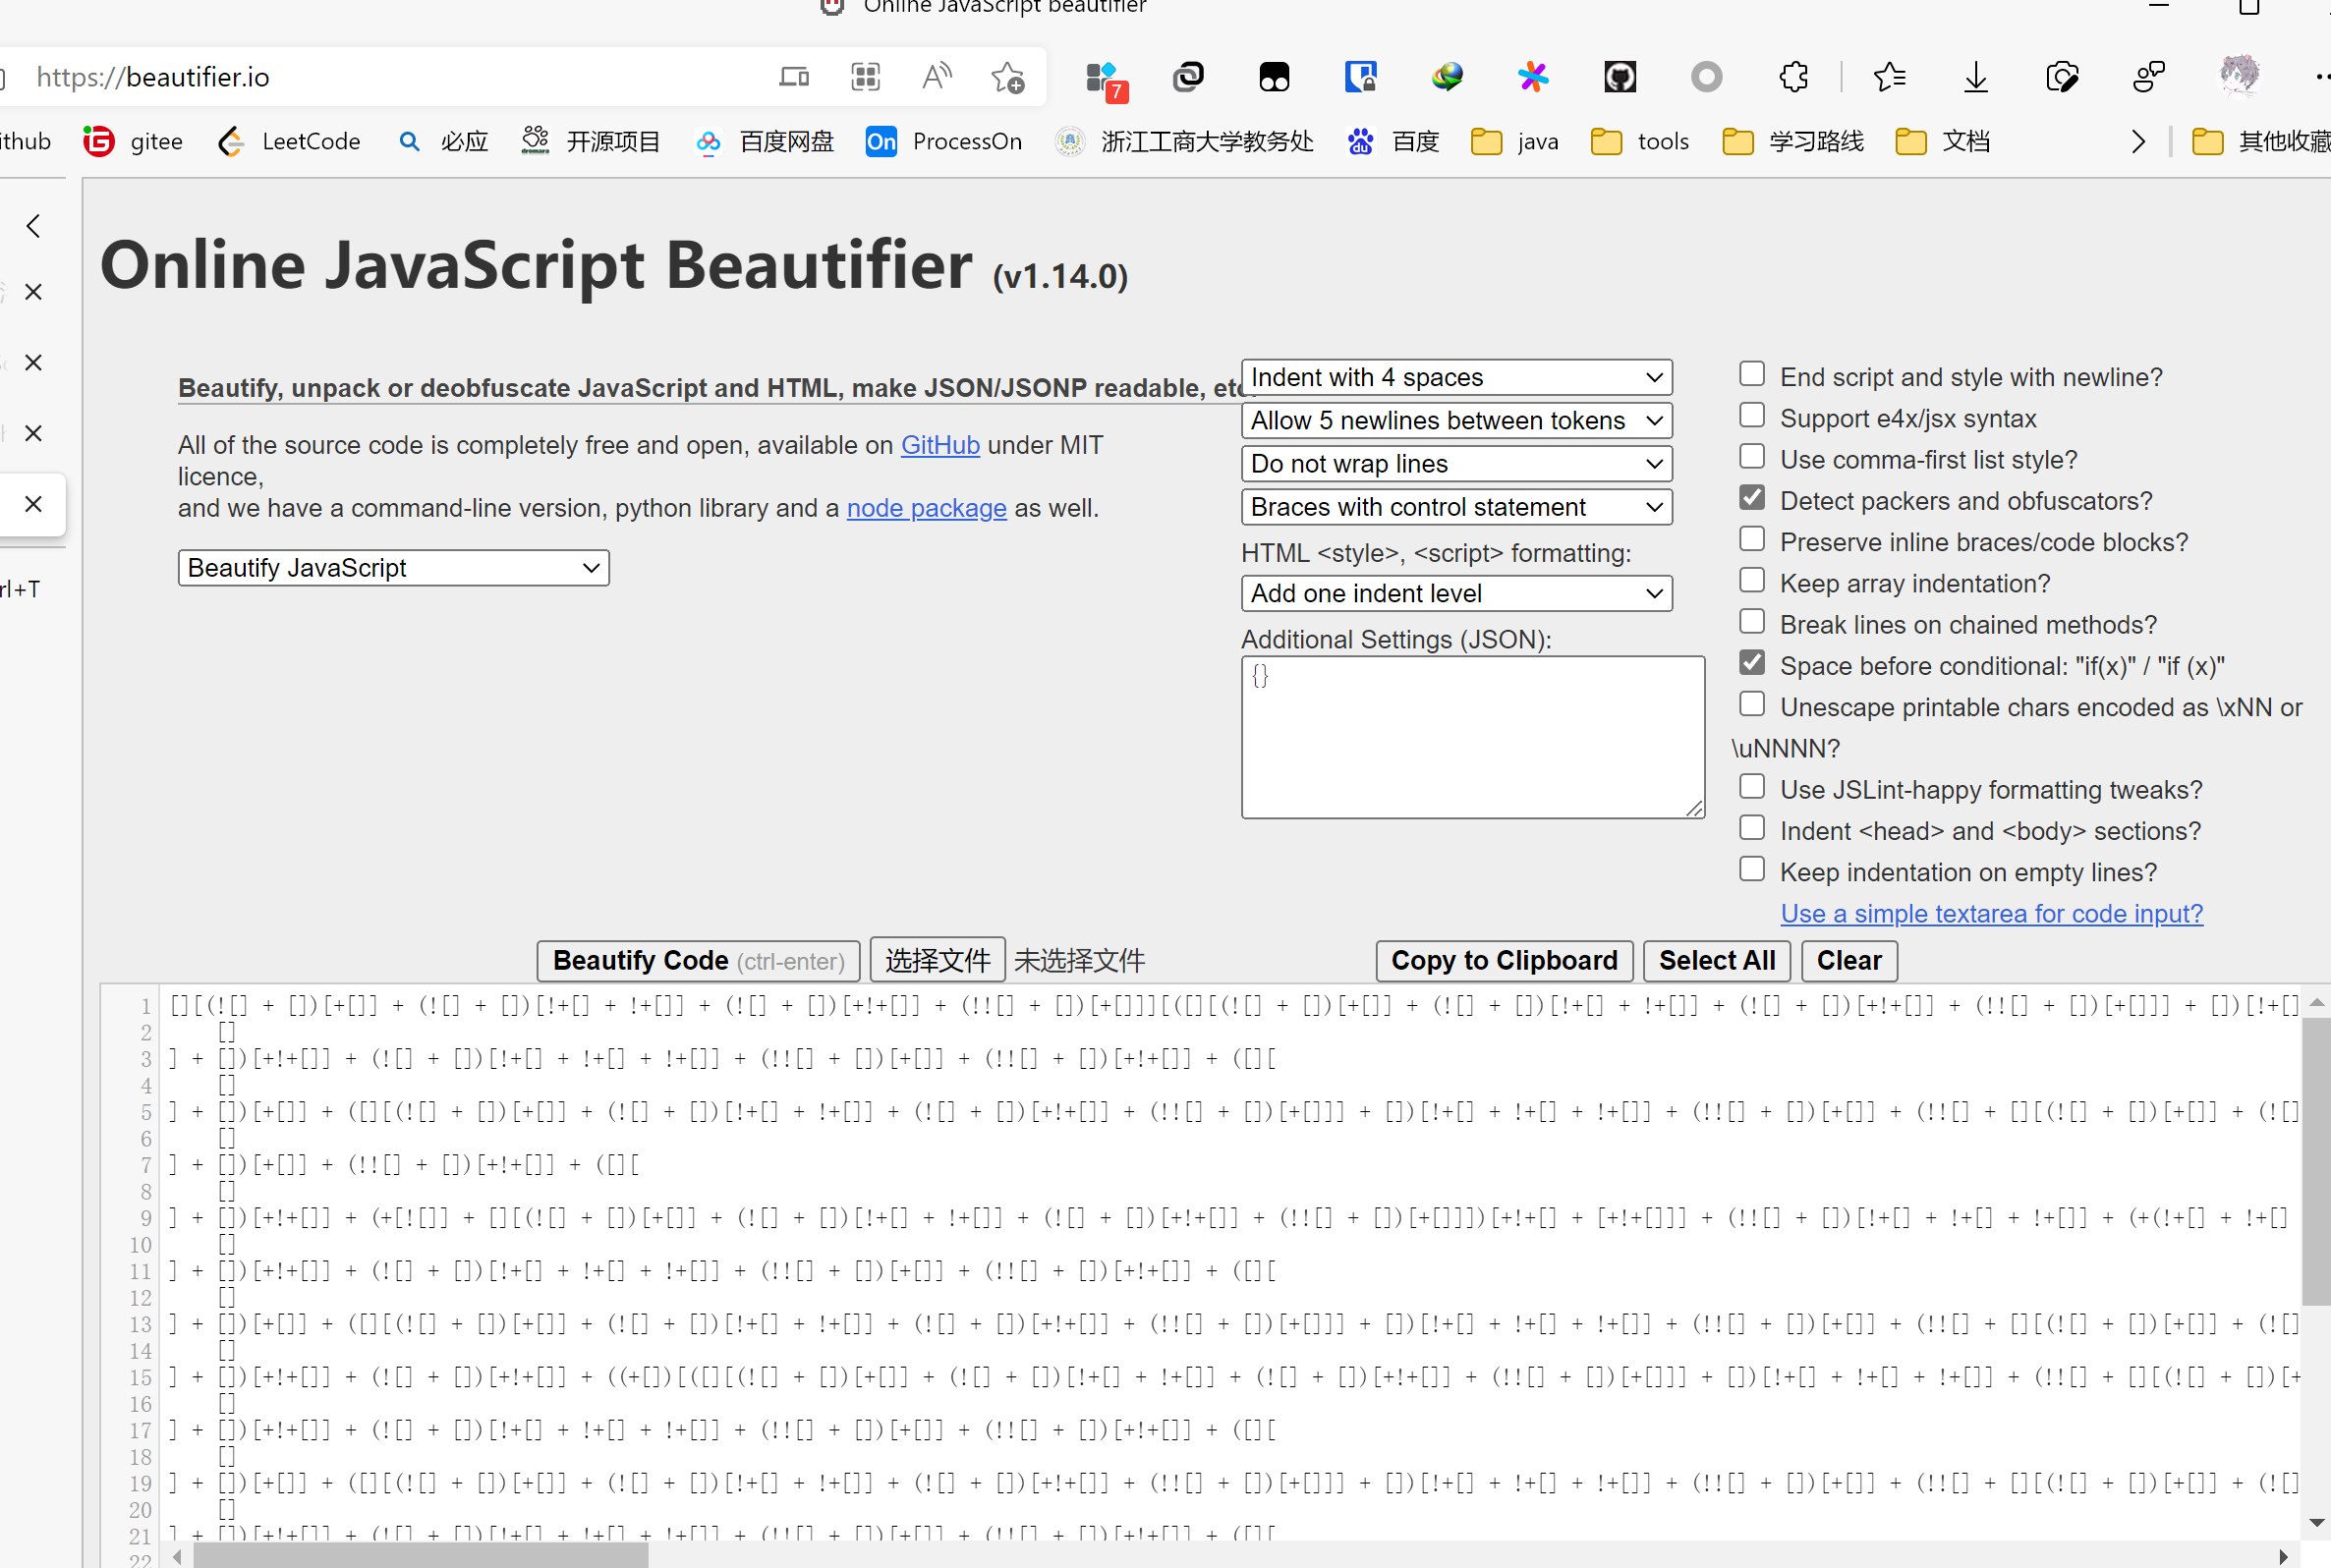This screenshot has width=2331, height=1568.
Task: Open the GitHub source code link
Action: click(x=939, y=445)
